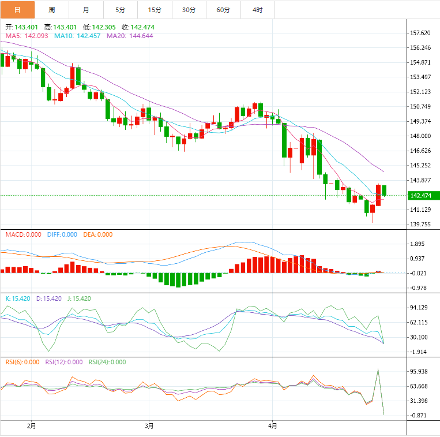Viewport: 440px width, 437px height.
Task: Click the -0.021 MACD axis value
Action: click(x=418, y=273)
